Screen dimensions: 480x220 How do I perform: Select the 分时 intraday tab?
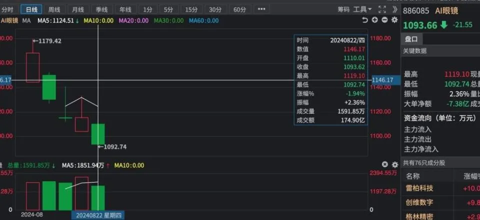tap(7, 9)
